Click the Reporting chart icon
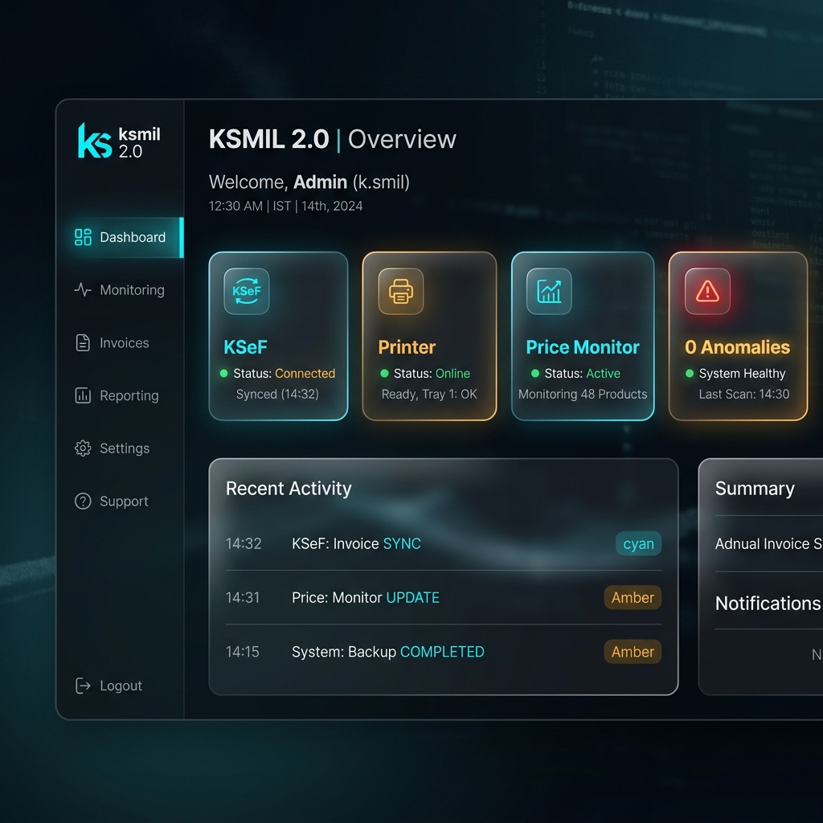The height and width of the screenshot is (823, 823). [83, 395]
